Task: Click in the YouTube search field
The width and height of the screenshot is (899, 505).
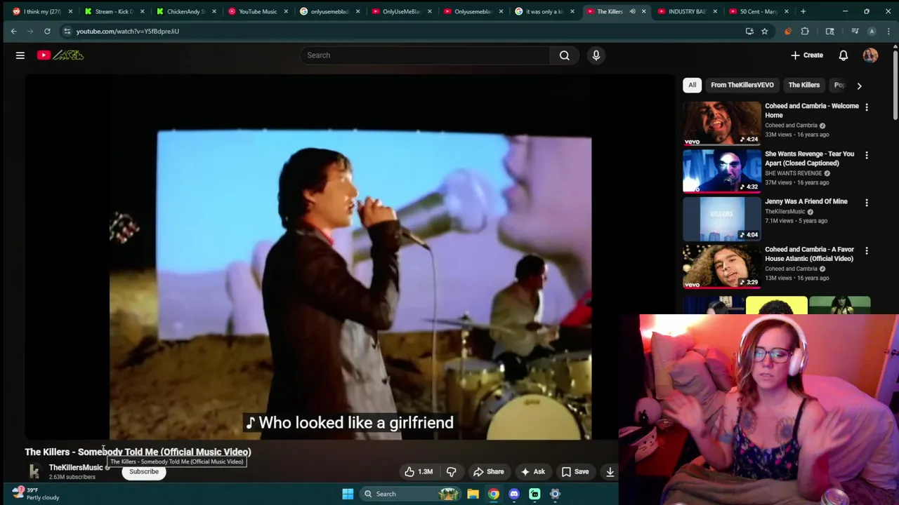Action: [425, 55]
